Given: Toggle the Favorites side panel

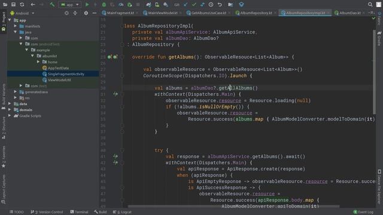Looking at the screenshot, I should (x=4, y=156).
